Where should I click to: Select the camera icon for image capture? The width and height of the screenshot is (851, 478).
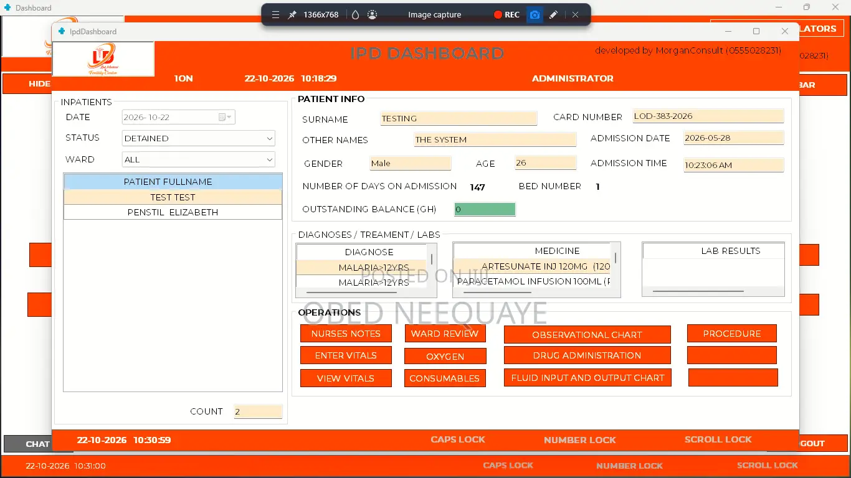(x=534, y=15)
